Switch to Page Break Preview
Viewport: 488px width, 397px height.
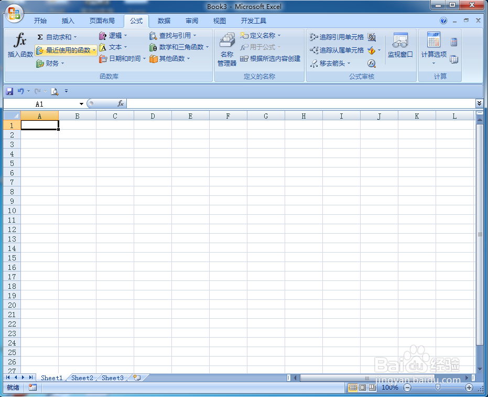click(372, 388)
